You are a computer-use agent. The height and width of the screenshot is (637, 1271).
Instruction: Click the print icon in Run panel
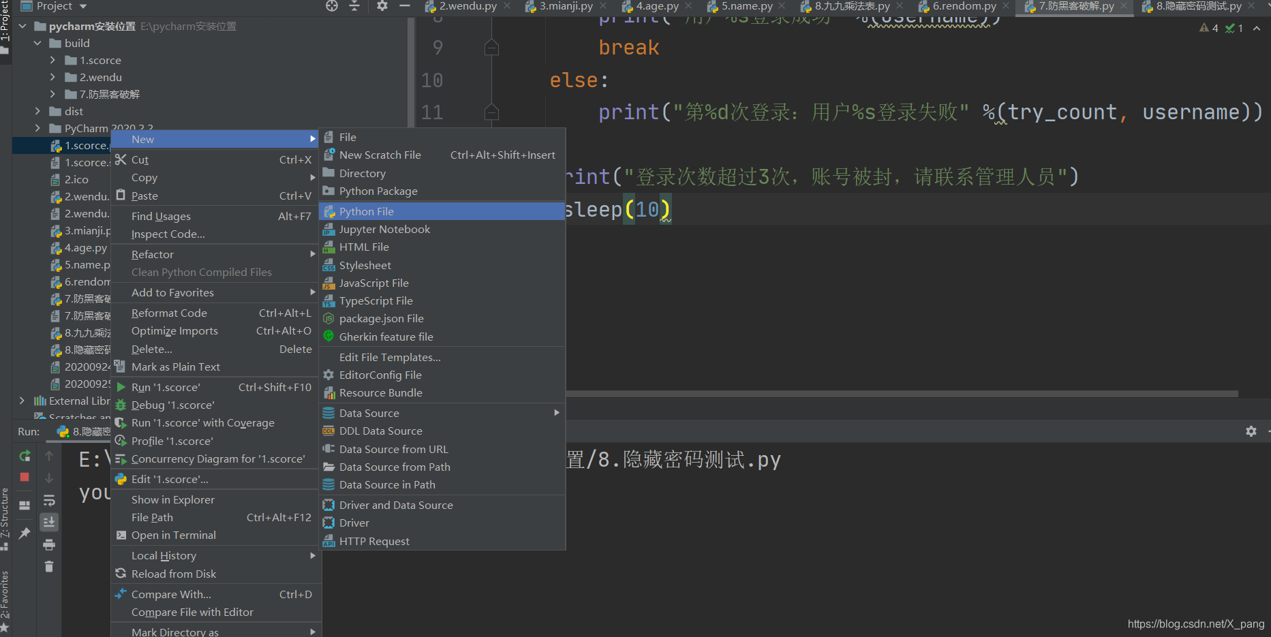pos(49,544)
